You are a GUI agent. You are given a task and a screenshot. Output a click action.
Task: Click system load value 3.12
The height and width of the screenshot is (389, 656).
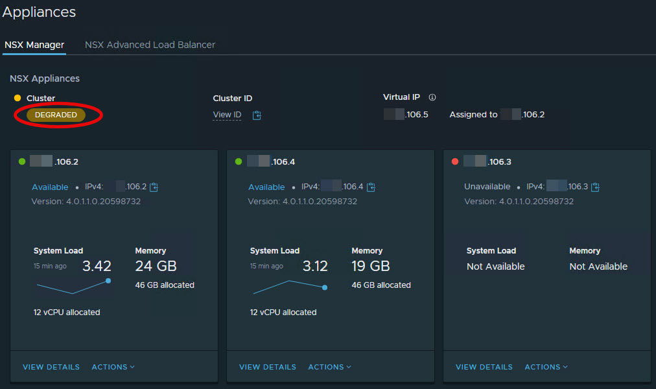click(x=315, y=266)
